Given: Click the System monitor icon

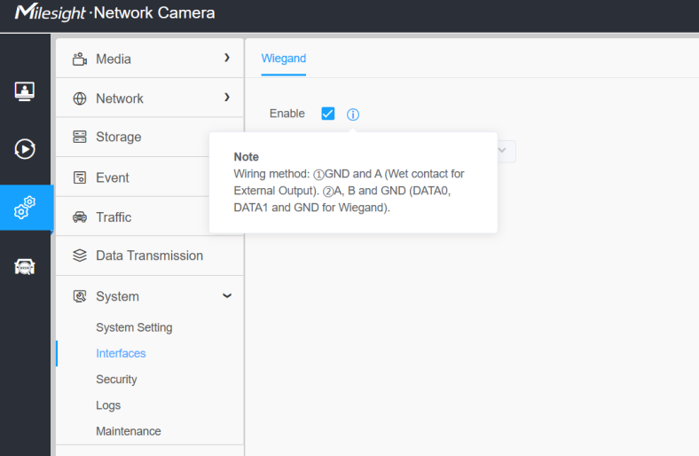Looking at the screenshot, I should [80, 296].
